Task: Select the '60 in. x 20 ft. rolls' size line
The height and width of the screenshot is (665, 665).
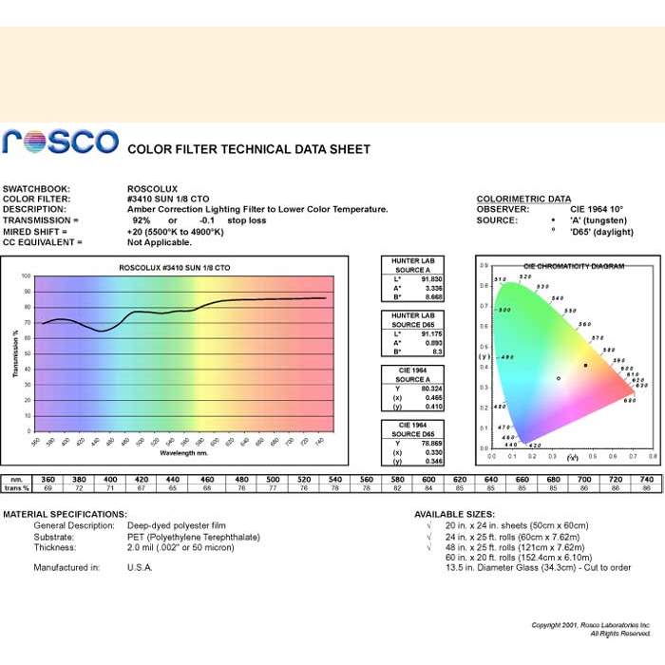Action: (519, 558)
